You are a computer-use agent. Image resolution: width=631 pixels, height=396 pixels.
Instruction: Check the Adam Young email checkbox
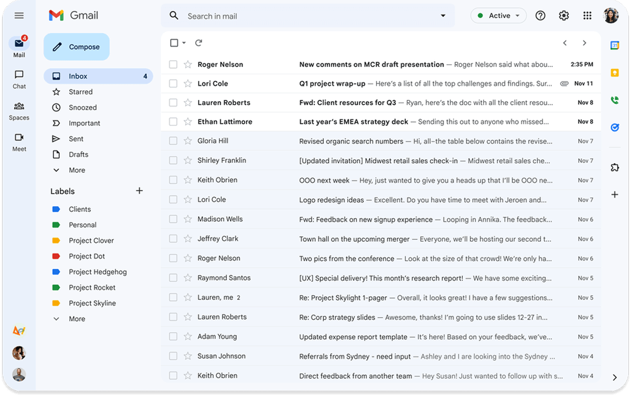click(x=173, y=336)
